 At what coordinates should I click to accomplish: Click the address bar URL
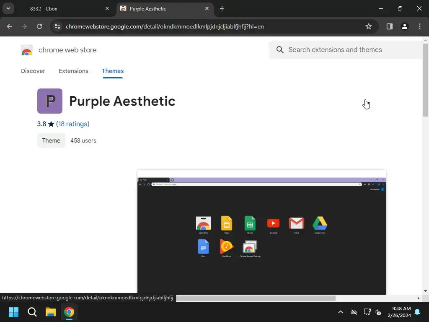pos(165,26)
